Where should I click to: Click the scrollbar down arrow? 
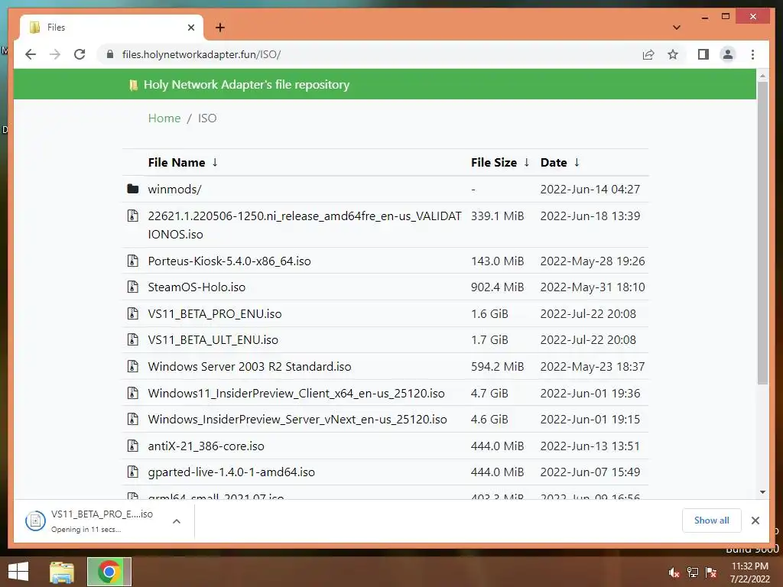pos(762,492)
